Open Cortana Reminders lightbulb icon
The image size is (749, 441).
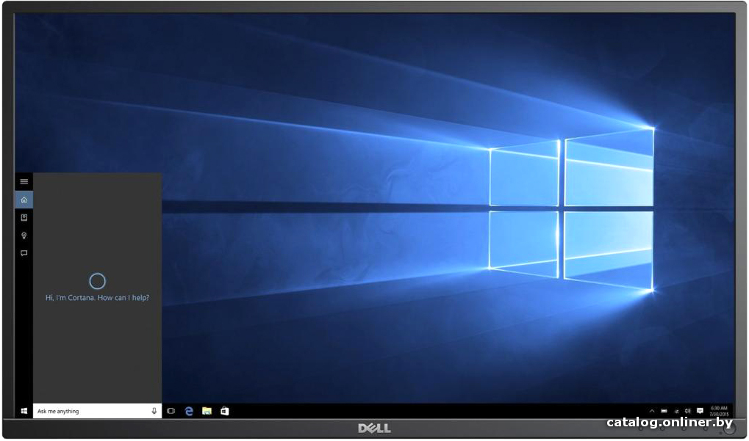24,236
